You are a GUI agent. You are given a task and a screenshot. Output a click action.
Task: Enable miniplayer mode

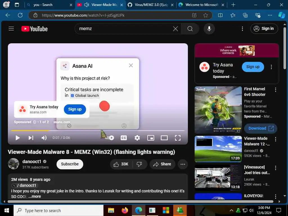click(151, 138)
